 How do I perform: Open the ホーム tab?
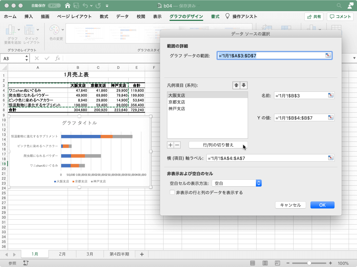(10, 17)
